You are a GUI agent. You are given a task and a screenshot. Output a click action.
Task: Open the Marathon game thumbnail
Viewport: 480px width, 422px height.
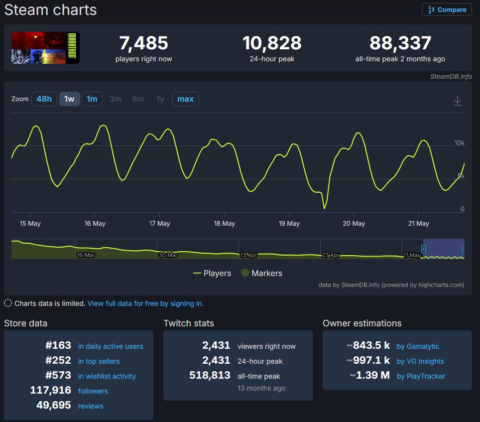click(x=45, y=48)
